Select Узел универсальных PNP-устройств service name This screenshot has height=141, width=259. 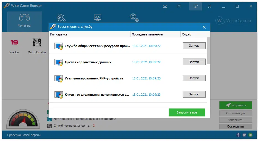pyautogui.click(x=94, y=78)
